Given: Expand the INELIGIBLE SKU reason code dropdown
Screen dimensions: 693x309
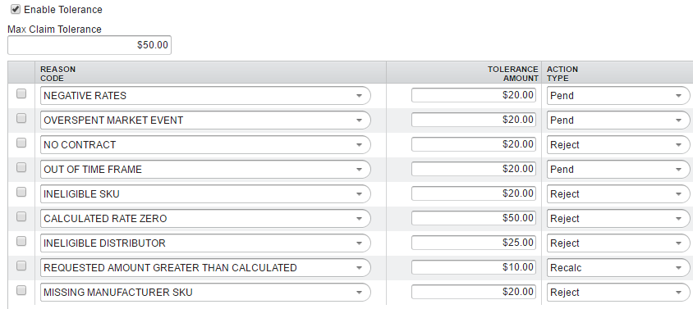Looking at the screenshot, I should pyautogui.click(x=205, y=193).
